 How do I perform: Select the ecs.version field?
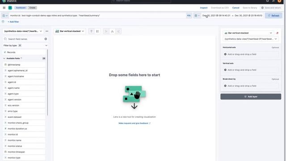pyautogui.click(x=24, y=106)
